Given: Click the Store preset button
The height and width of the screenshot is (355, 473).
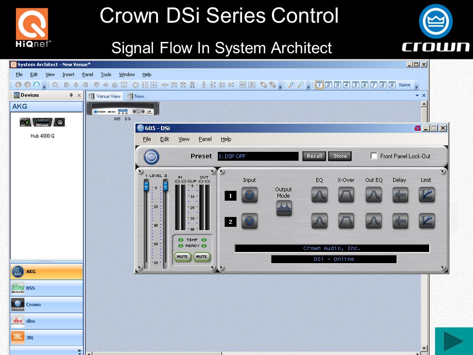Looking at the screenshot, I should 340,156.
